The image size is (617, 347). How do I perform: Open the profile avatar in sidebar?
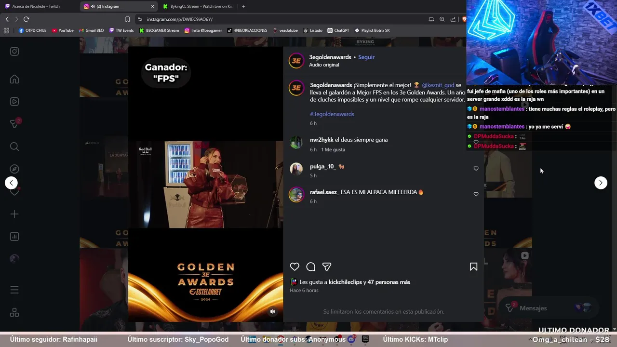pyautogui.click(x=14, y=259)
